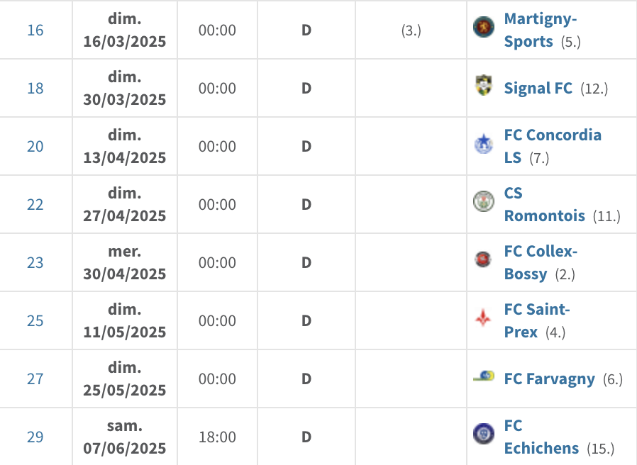
Task: Click the FC Collex-Bossy club crest
Action: tap(484, 259)
